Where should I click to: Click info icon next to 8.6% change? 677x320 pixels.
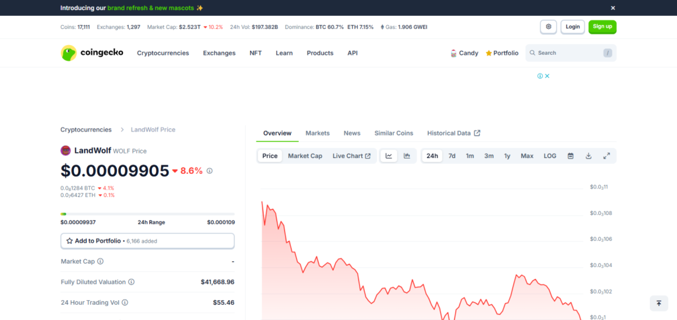point(210,171)
